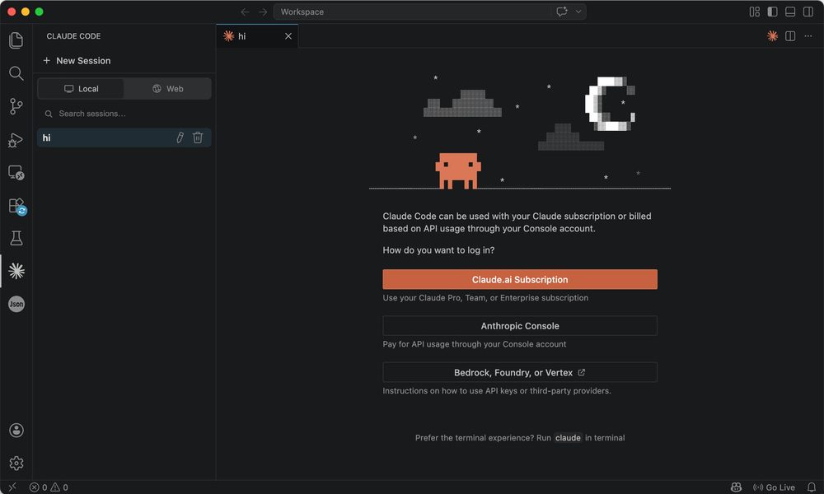Open the Workspace search dropdown chevron

pos(576,12)
